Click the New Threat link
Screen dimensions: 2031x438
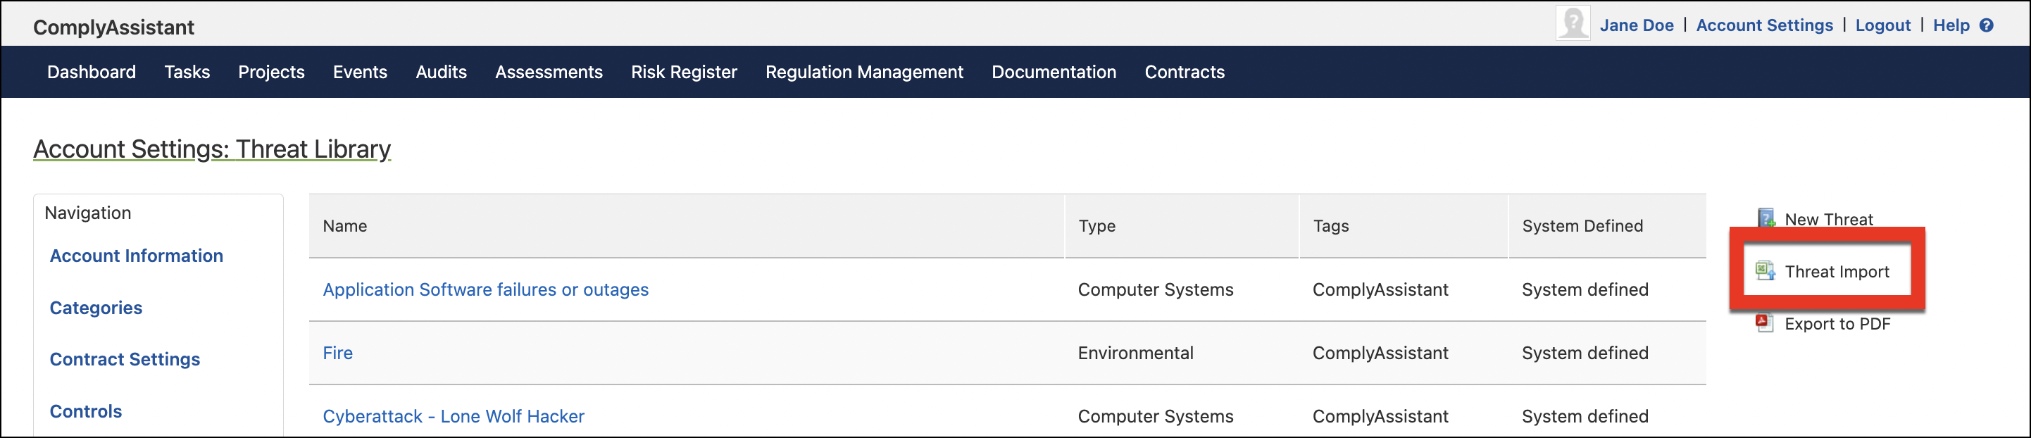click(x=1828, y=219)
